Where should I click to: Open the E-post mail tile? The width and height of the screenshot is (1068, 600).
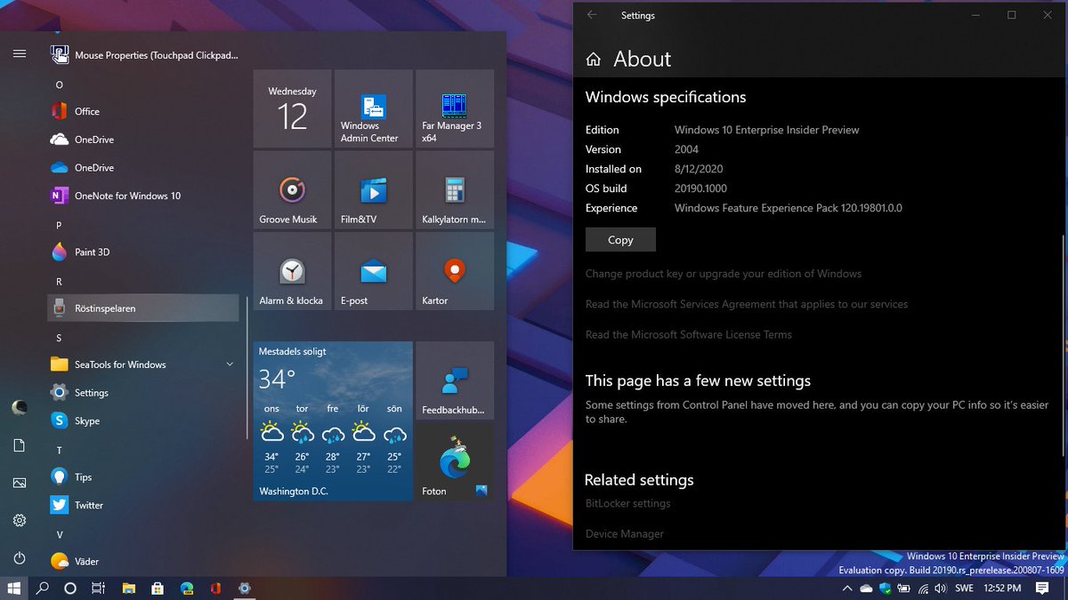[373, 271]
